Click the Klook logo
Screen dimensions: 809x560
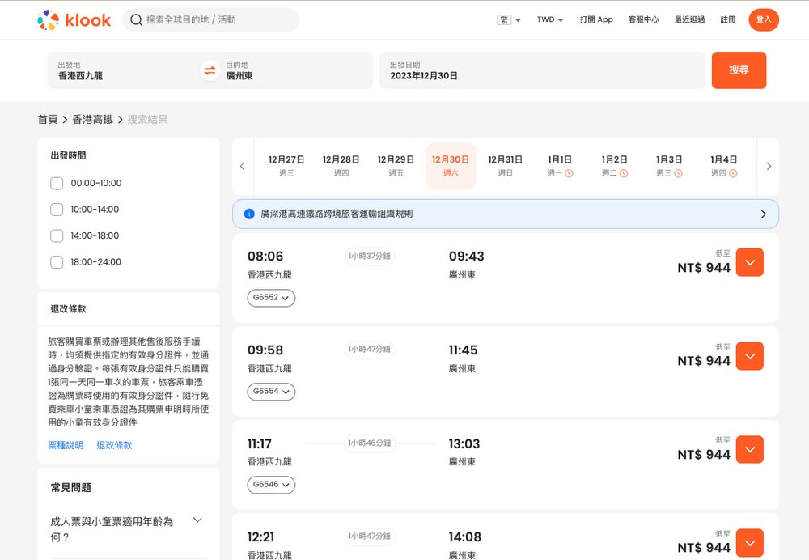pos(75,19)
